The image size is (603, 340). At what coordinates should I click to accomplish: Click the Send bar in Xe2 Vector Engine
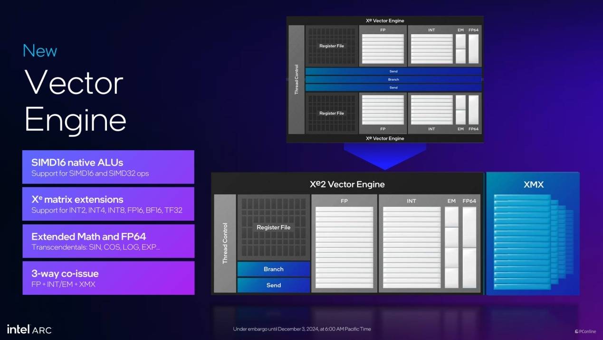pyautogui.click(x=274, y=285)
